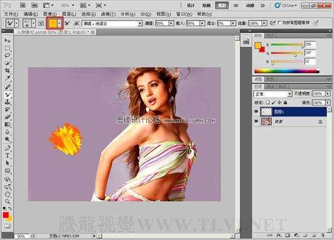
Task: Select the Pen tool
Action: coord(7,148)
